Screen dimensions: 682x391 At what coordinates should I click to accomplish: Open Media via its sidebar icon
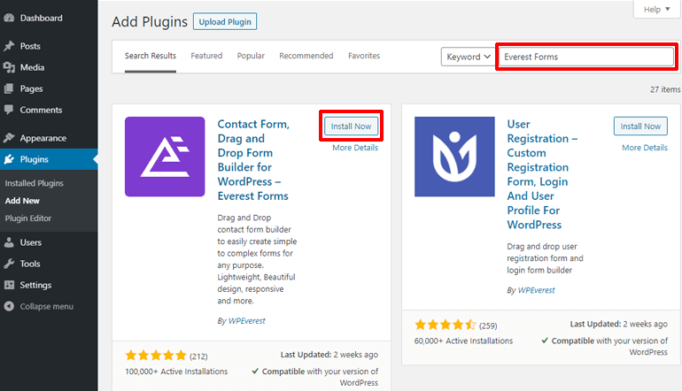(9, 67)
